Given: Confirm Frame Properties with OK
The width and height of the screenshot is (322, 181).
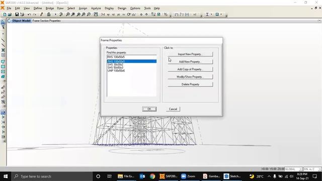Looking at the screenshot, I should (149, 109).
